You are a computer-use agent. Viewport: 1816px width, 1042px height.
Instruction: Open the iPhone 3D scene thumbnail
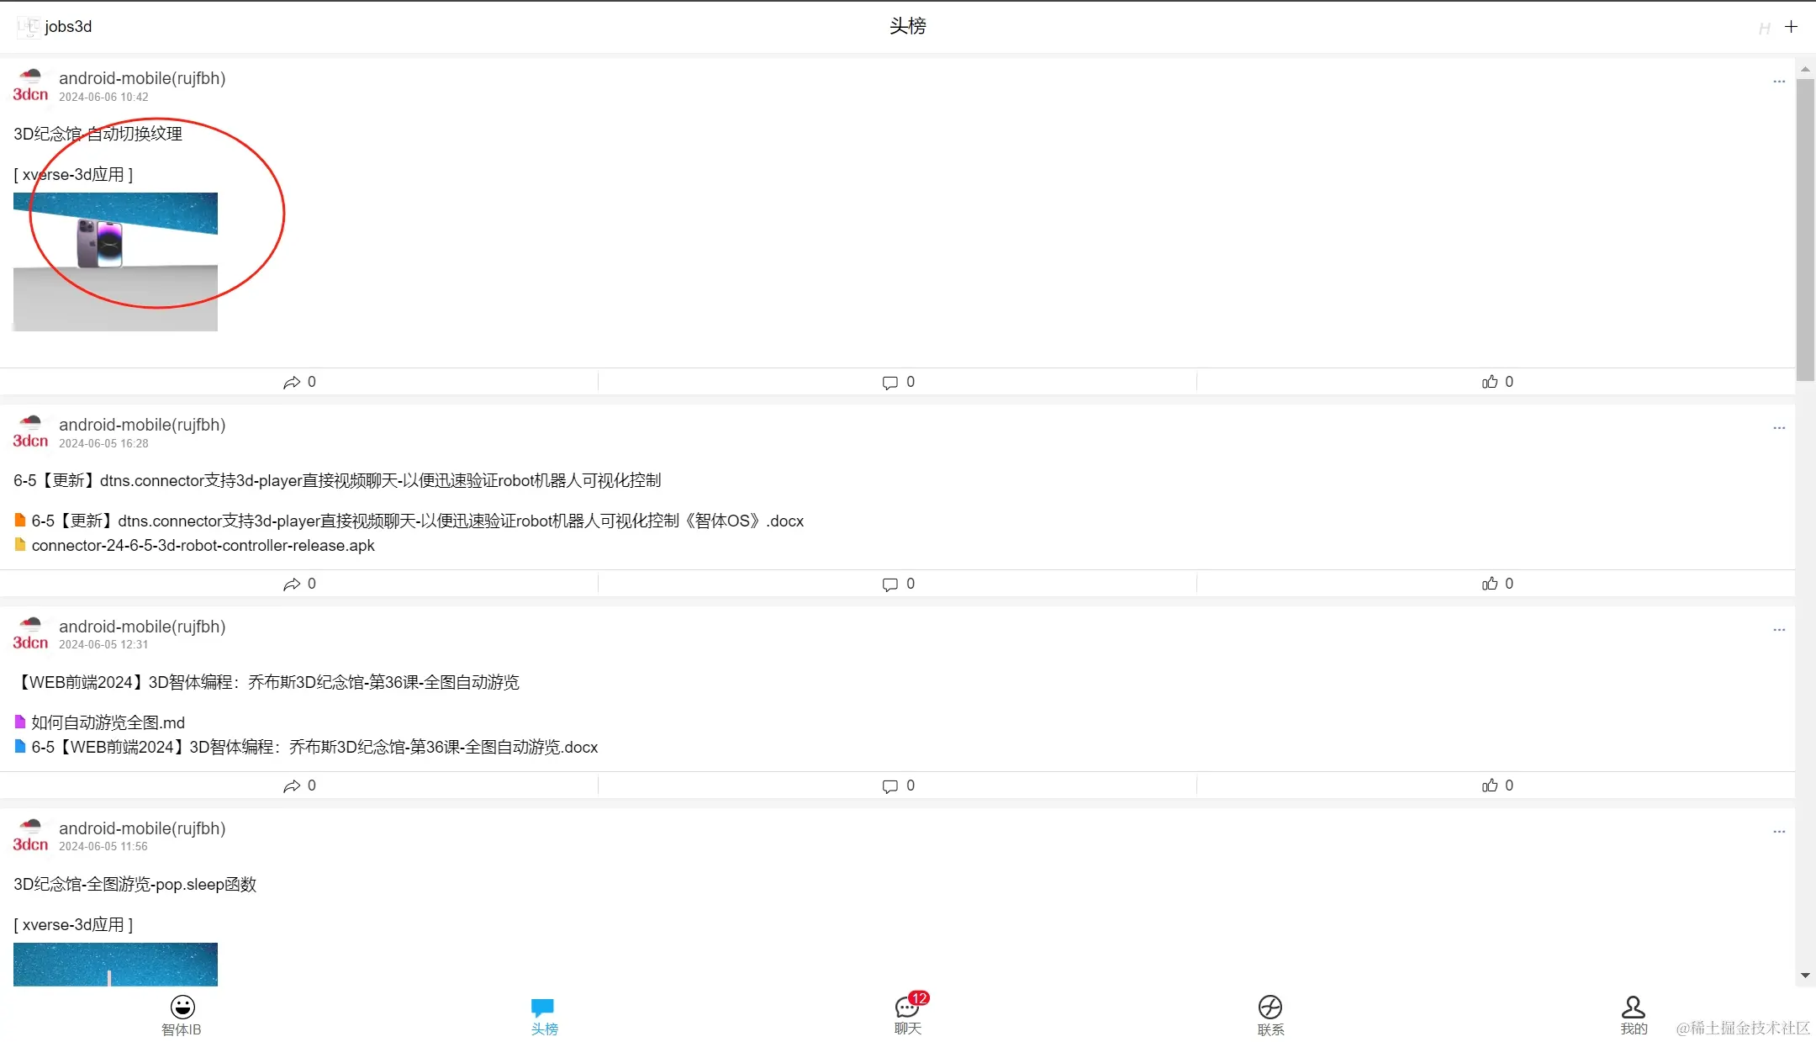pyautogui.click(x=115, y=262)
